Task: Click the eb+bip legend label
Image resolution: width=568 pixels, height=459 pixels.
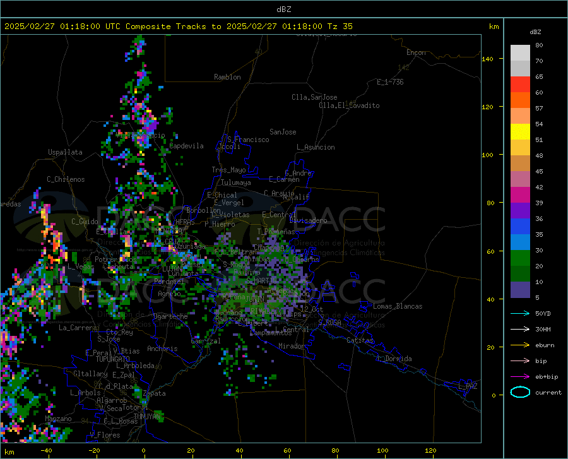Action: (547, 377)
